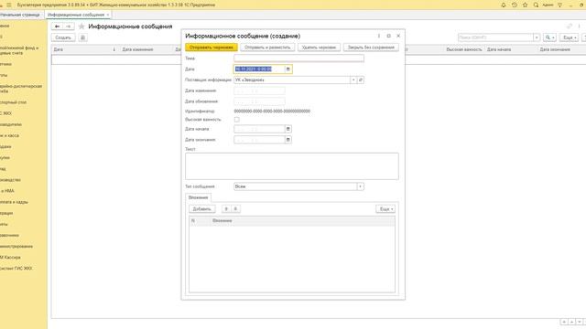Open the dialog's three-dot options menu

(x=378, y=36)
